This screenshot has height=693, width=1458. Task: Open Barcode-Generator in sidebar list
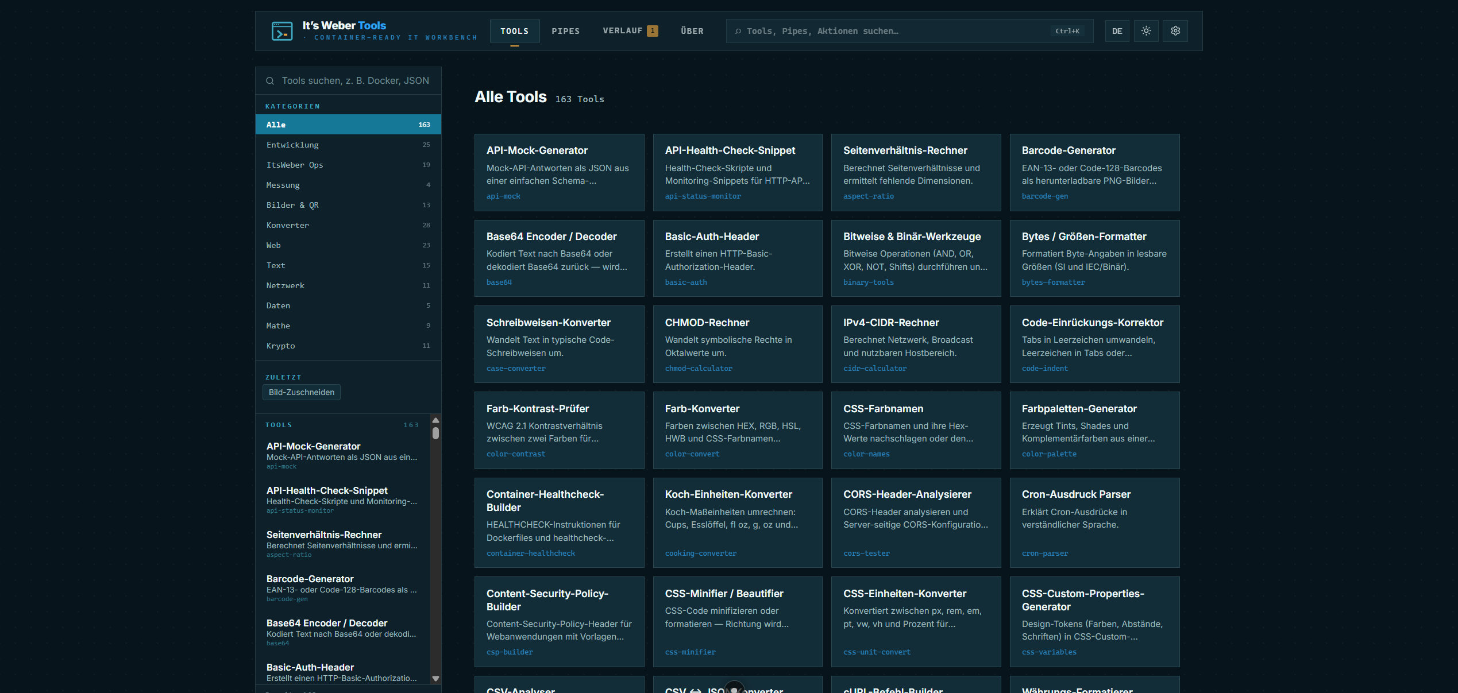click(x=343, y=589)
